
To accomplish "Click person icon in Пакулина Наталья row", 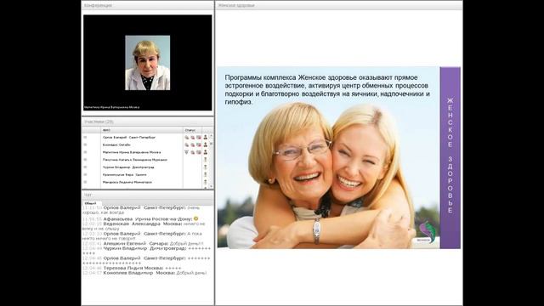I will click(206, 160).
